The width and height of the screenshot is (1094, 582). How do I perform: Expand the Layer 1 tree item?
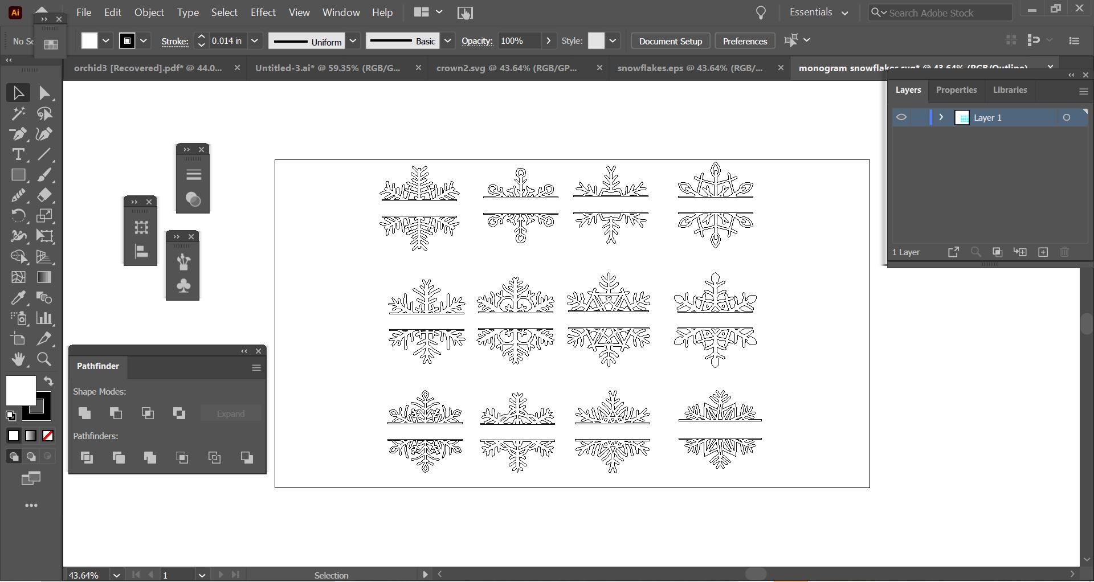pos(940,117)
